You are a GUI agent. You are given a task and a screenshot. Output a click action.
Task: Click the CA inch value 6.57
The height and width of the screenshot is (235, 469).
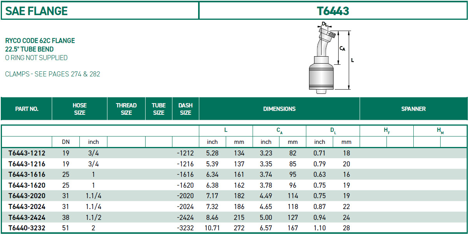(x=266, y=228)
